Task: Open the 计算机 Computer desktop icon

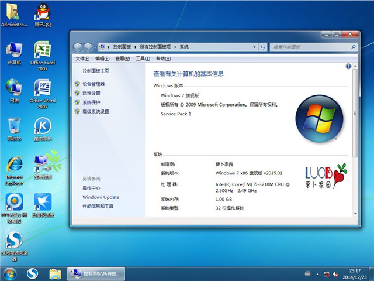Action: (x=14, y=53)
